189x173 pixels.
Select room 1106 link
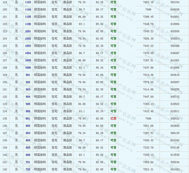click(x=28, y=24)
